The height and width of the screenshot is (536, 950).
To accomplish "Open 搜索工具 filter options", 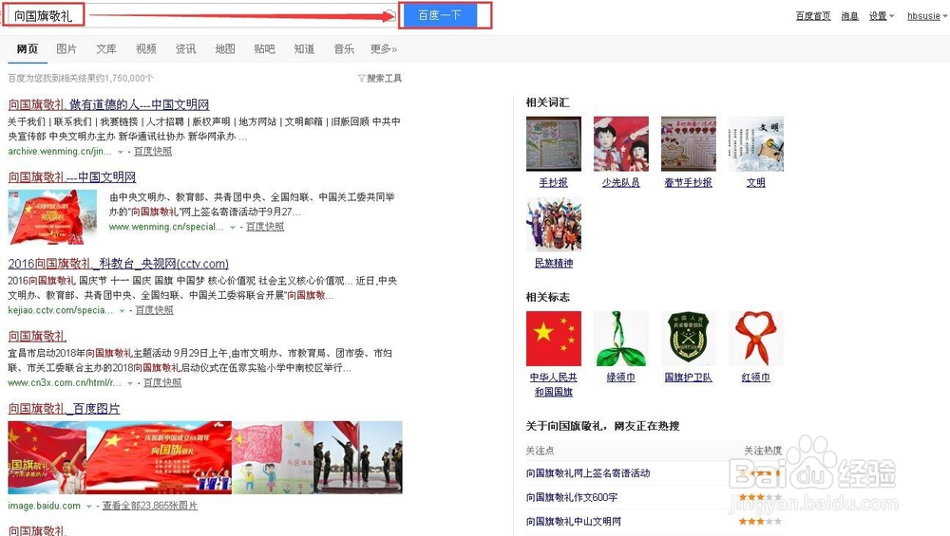I will [380, 78].
